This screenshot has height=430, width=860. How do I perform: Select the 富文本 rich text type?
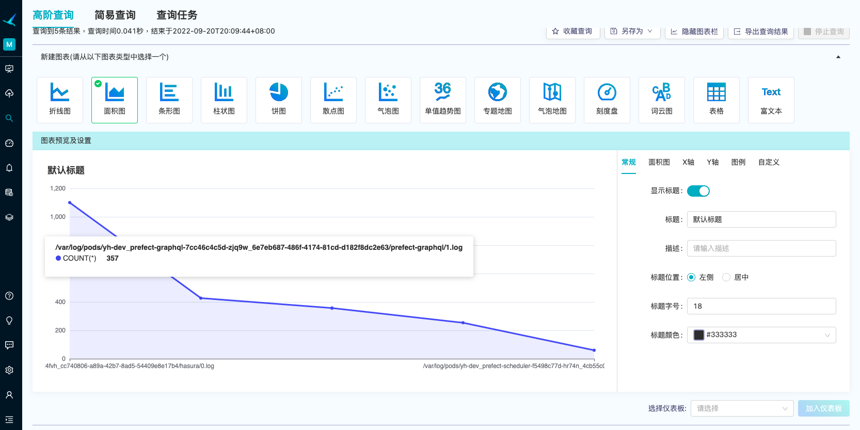pyautogui.click(x=771, y=100)
